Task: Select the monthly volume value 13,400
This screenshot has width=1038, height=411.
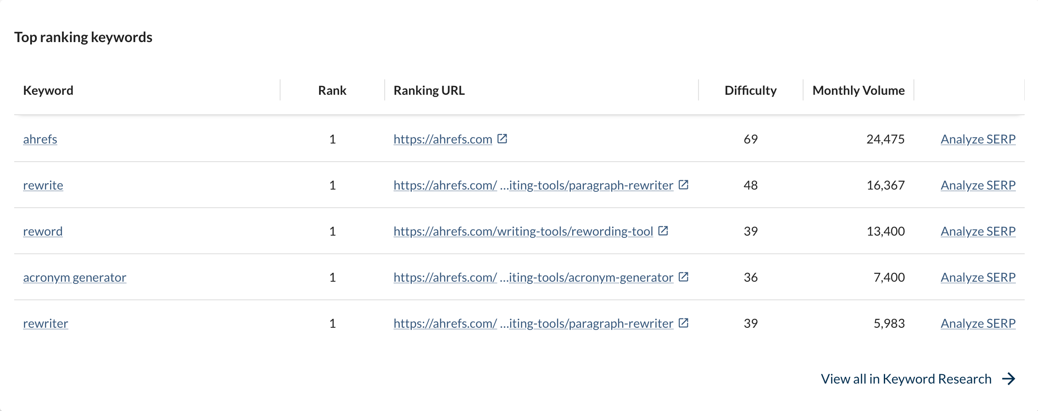Action: 886,231
